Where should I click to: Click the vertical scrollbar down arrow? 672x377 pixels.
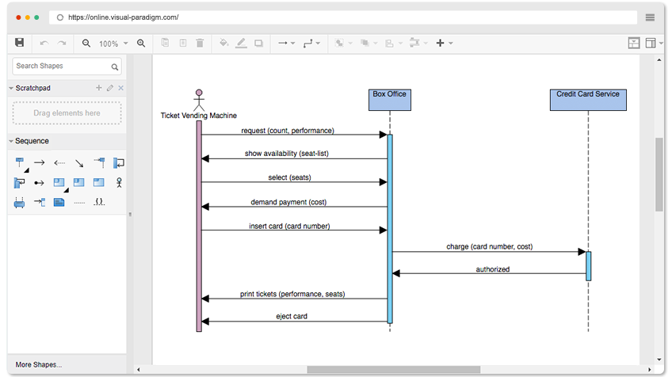tap(659, 360)
